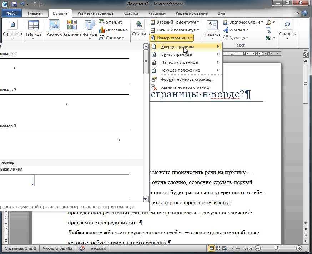Open the WordArt gallery dropdown
This screenshot has height=254, width=312.
[x=236, y=30]
